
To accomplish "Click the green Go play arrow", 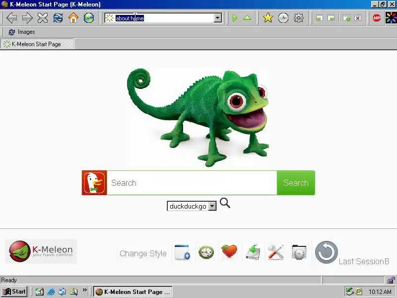I will tap(235, 18).
